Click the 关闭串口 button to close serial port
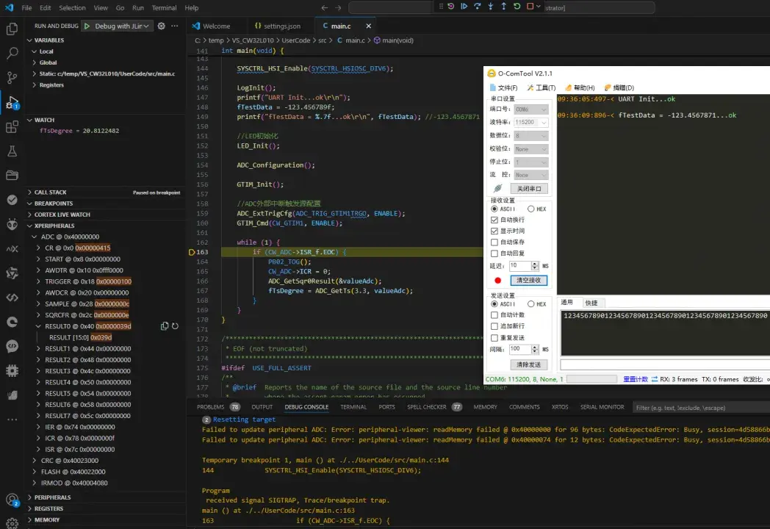Viewport: 770px width, 529px height. tap(529, 188)
